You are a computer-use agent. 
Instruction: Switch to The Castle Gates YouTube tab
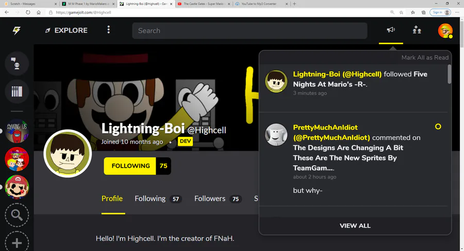[204, 4]
